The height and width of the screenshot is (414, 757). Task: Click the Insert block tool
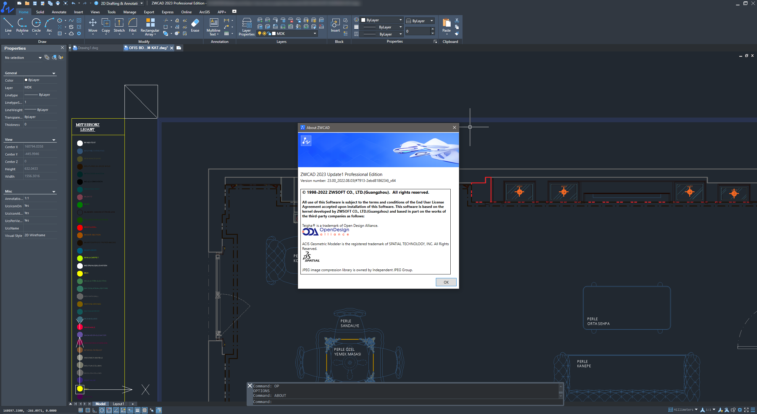pyautogui.click(x=335, y=25)
